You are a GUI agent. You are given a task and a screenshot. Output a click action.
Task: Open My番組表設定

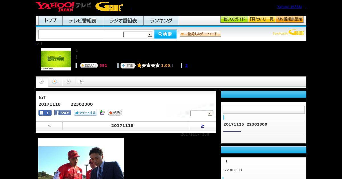pos(290,19)
